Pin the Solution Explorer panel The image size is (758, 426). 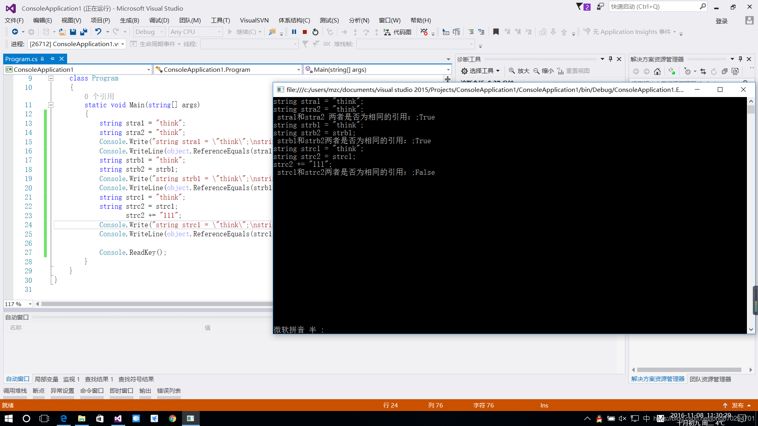[740, 59]
